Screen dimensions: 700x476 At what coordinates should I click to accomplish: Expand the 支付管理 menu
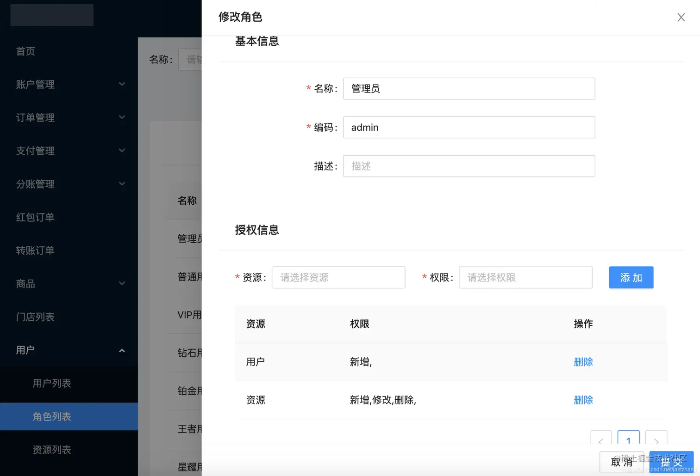(69, 151)
